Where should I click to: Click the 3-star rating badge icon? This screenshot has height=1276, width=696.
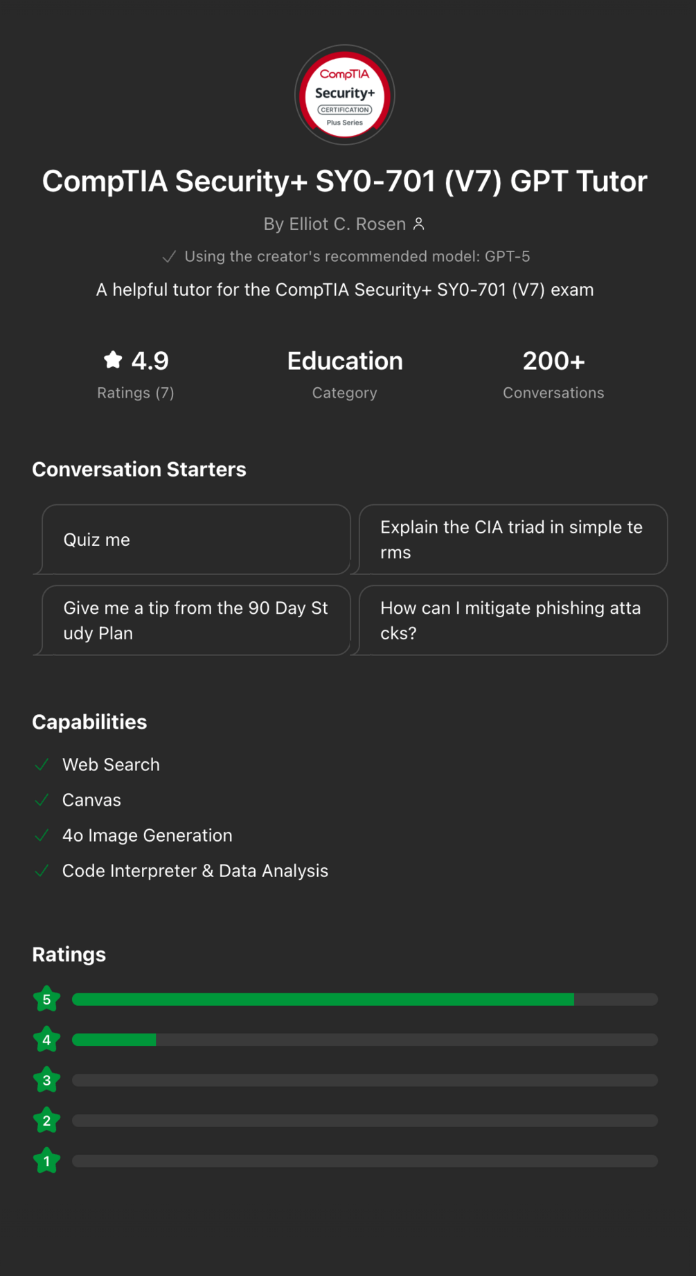(46, 1080)
